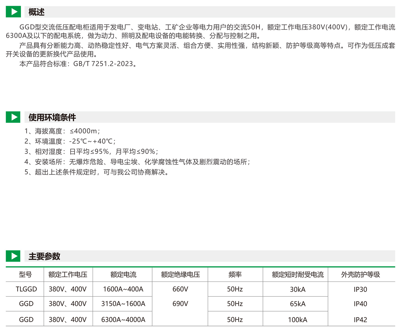This screenshot has height=332, width=401.
Task: Click the 型号 column header
Action: point(25,275)
